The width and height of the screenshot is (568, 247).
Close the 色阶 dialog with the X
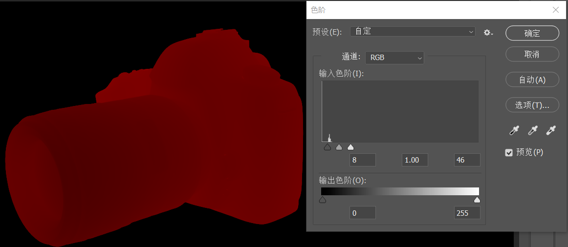[x=556, y=10]
